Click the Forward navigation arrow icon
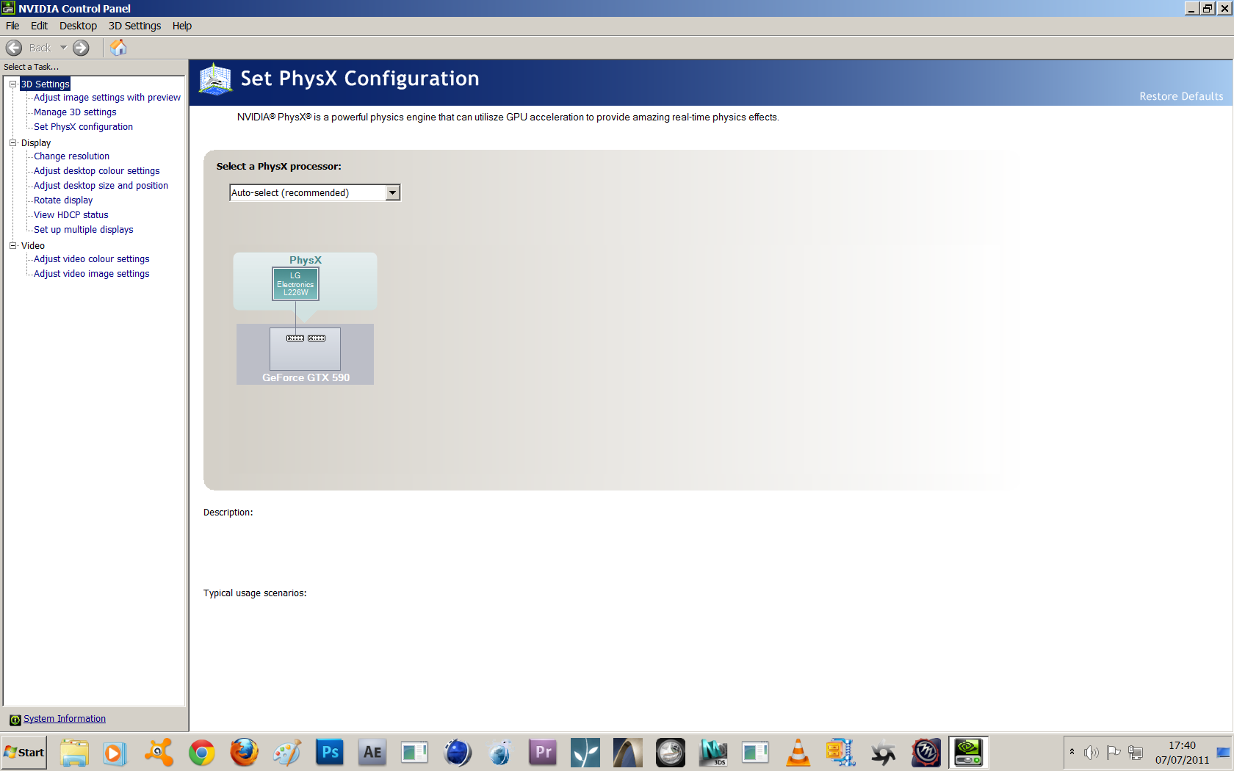The height and width of the screenshot is (771, 1234). pyautogui.click(x=81, y=48)
